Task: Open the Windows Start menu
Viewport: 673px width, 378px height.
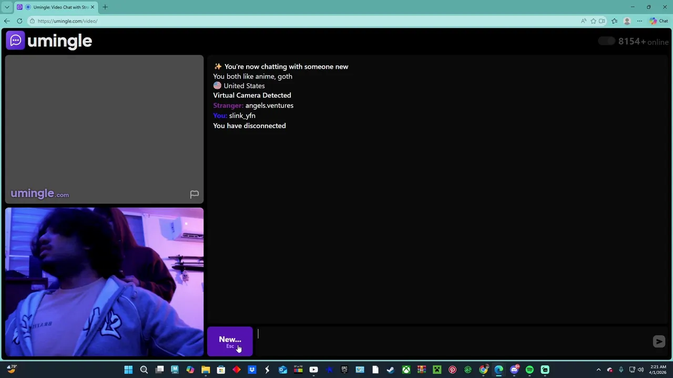Action: 128,370
